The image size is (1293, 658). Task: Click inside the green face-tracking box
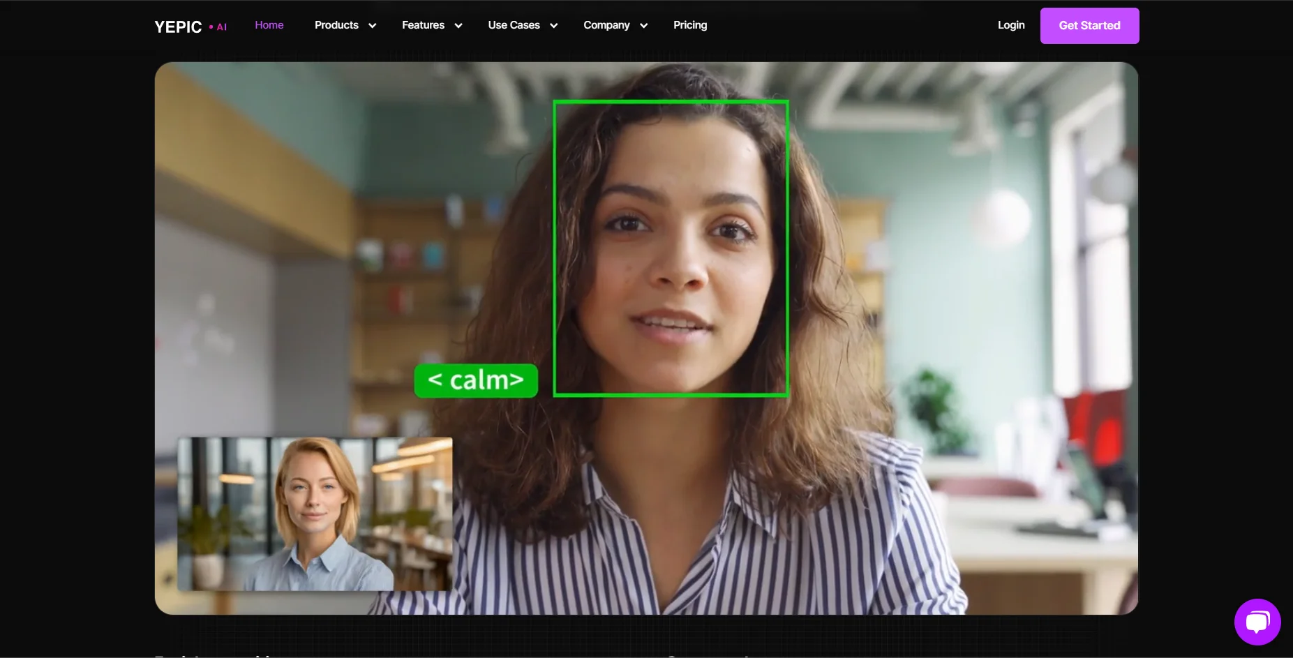(x=670, y=248)
